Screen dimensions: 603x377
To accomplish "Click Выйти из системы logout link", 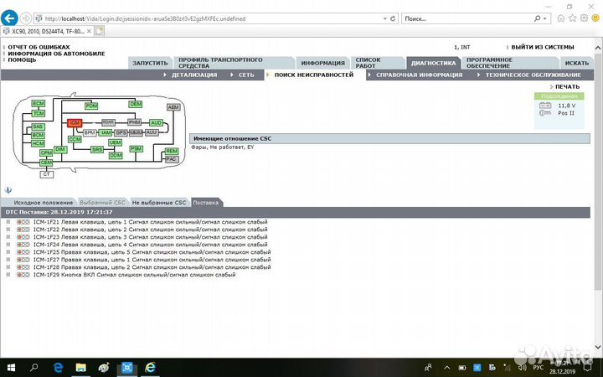I will tap(542, 48).
